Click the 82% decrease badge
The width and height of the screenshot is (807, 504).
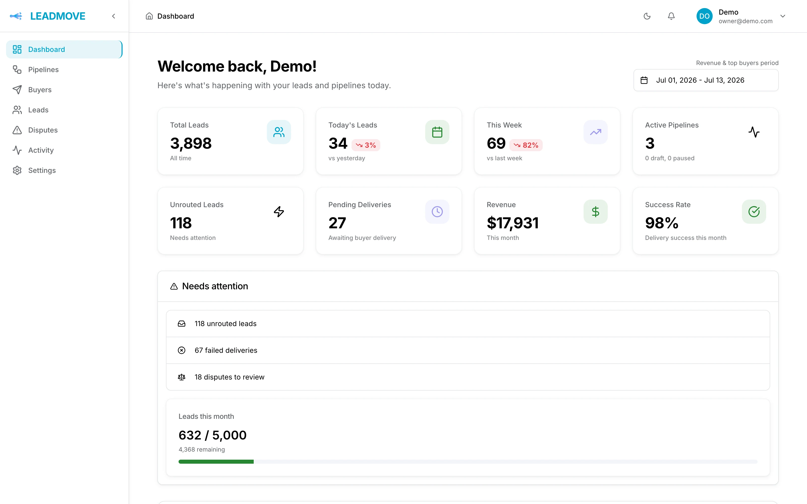click(526, 145)
